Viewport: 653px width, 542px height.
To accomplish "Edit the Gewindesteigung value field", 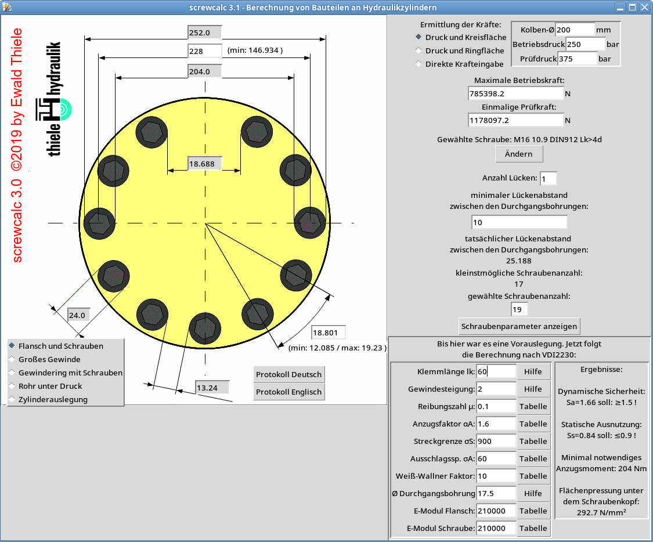I will (496, 389).
